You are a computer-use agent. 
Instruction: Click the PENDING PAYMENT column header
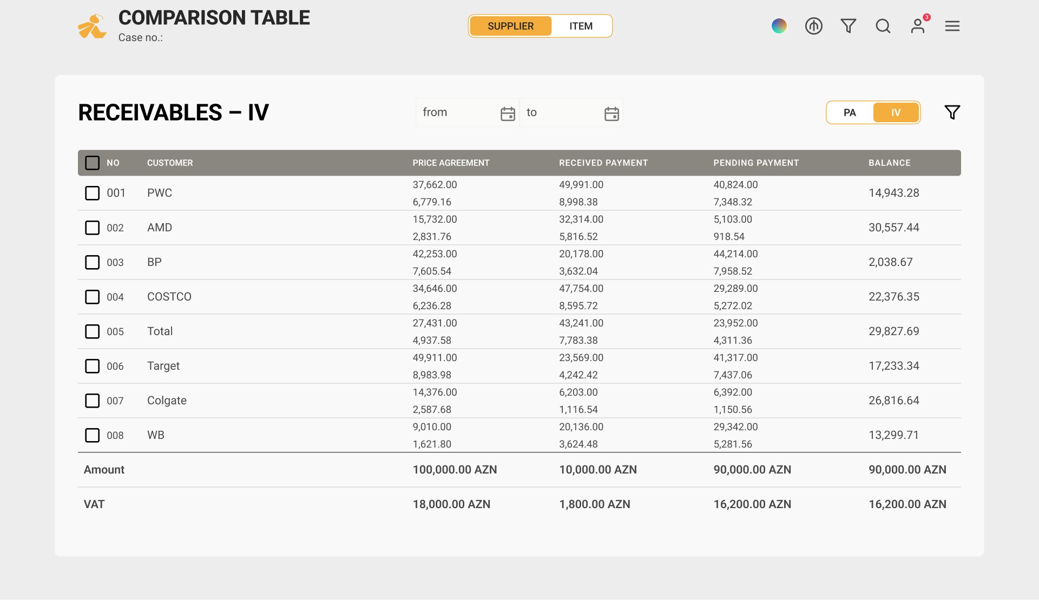[x=756, y=163]
